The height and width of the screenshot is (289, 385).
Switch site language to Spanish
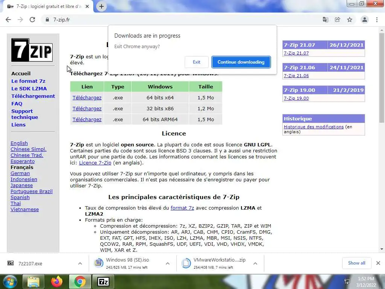(x=20, y=198)
